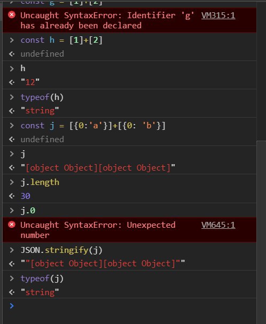Click the single h input line
This screenshot has height=324, width=266.
click(23, 68)
